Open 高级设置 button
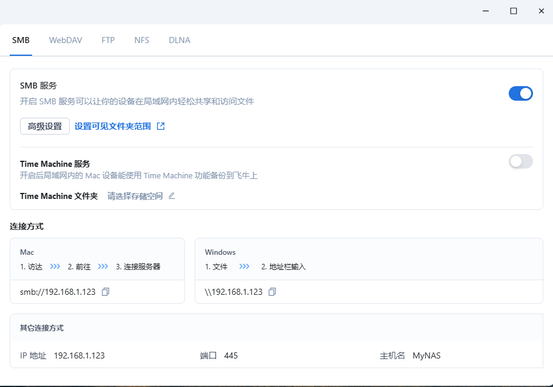This screenshot has width=553, height=387. point(45,126)
